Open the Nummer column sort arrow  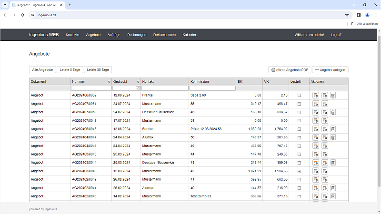[x=109, y=82]
